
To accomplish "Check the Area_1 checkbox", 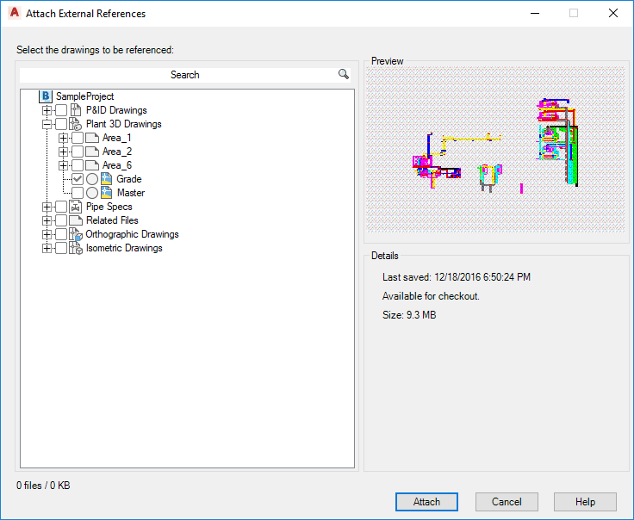I will [x=78, y=138].
